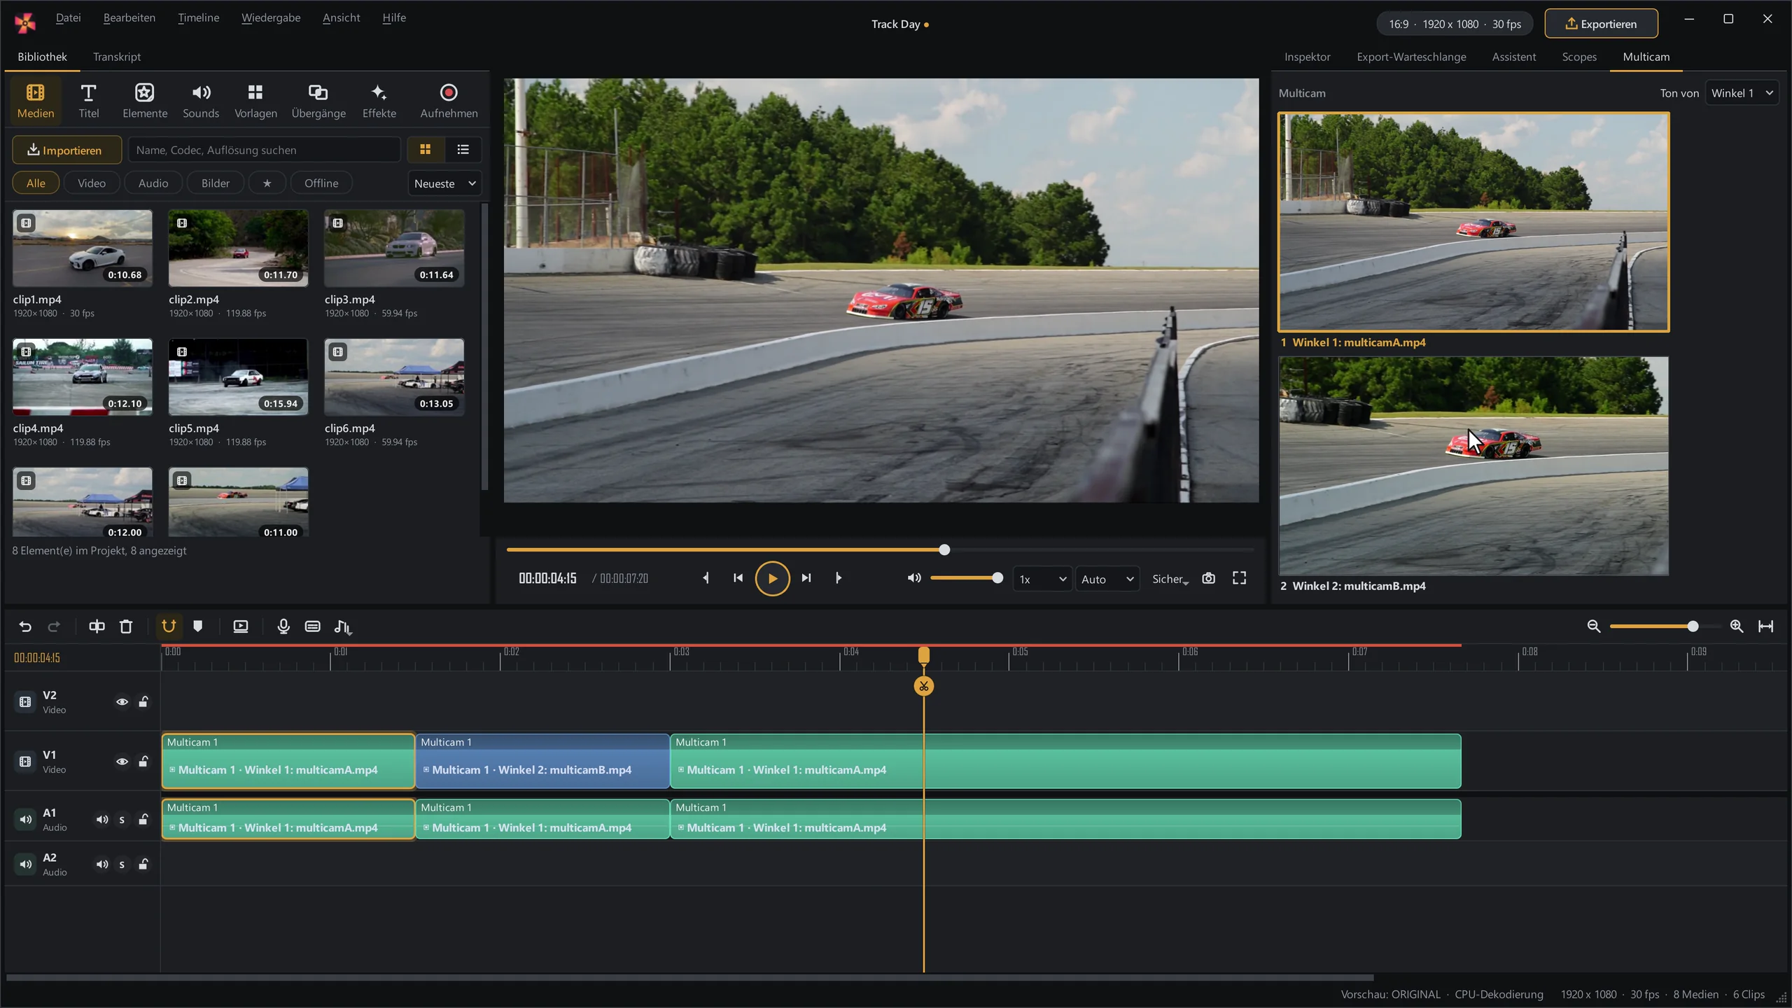Image resolution: width=1792 pixels, height=1008 pixels.
Task: Start recording with Aufnehmen
Action: [449, 101]
